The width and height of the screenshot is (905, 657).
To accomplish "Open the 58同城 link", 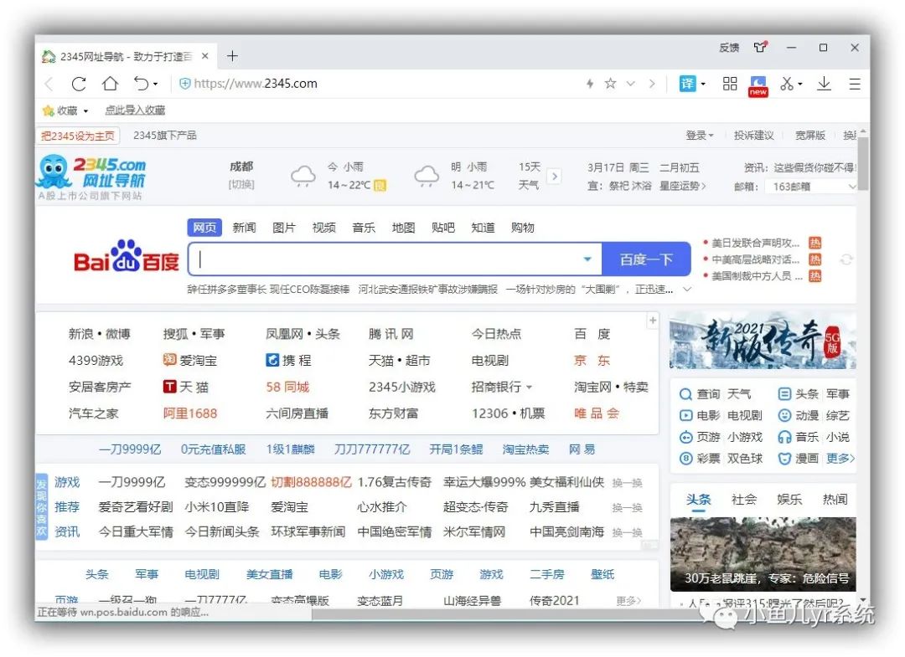I will coord(287,388).
